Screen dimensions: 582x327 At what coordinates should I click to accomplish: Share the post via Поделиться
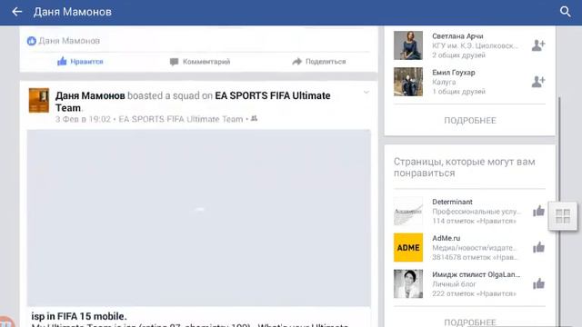[319, 62]
